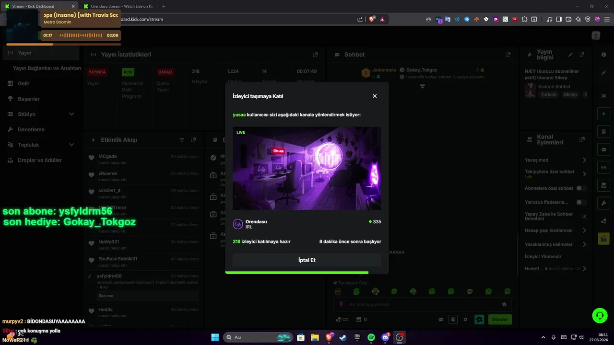The height and width of the screenshot is (345, 614).
Task: Open Brave Shields icon in address bar
Action: [372, 19]
